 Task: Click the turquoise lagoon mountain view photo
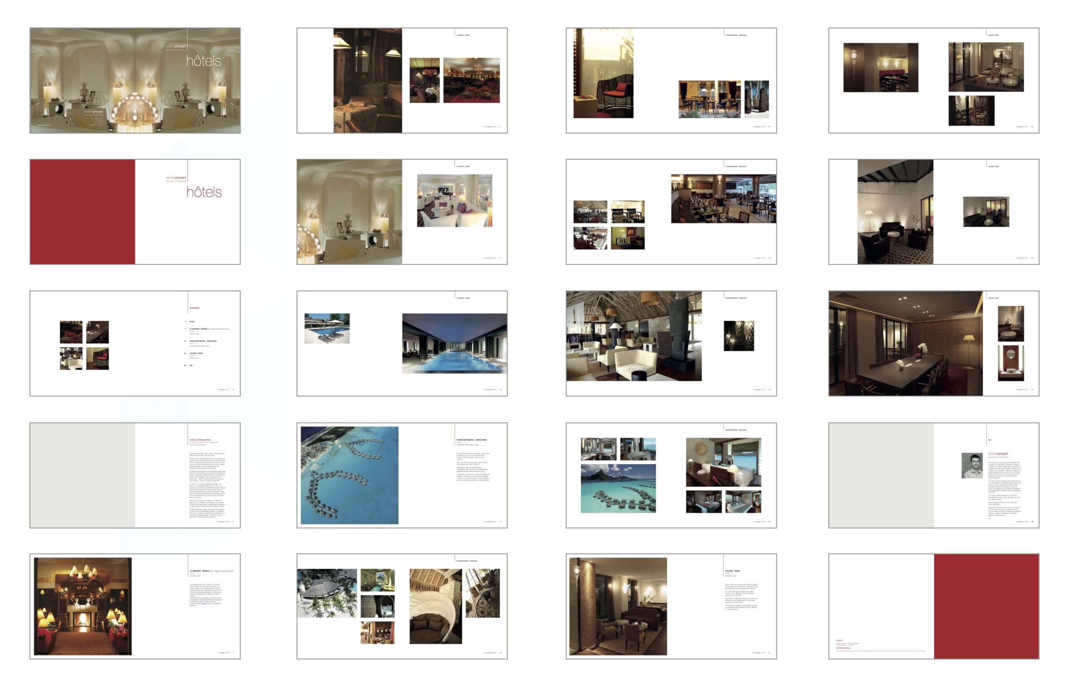618,489
